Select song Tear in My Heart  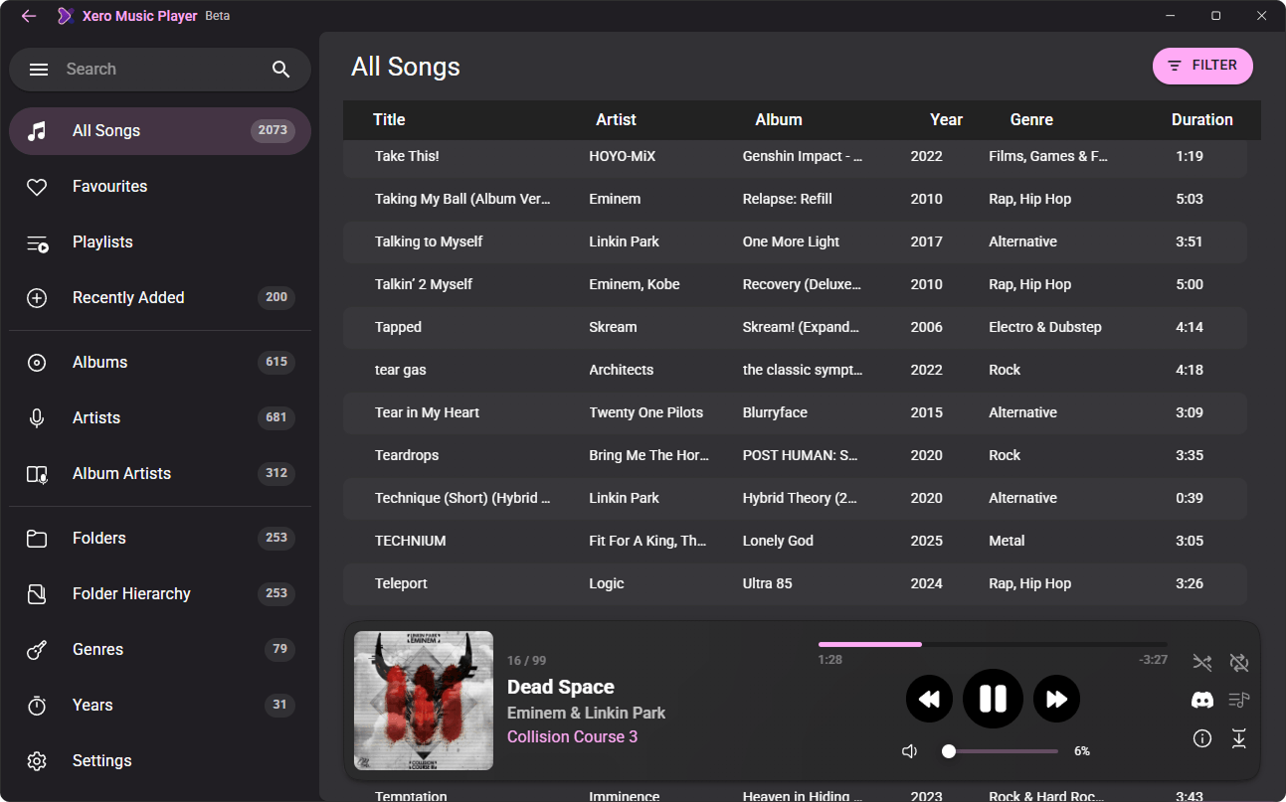tap(795, 412)
